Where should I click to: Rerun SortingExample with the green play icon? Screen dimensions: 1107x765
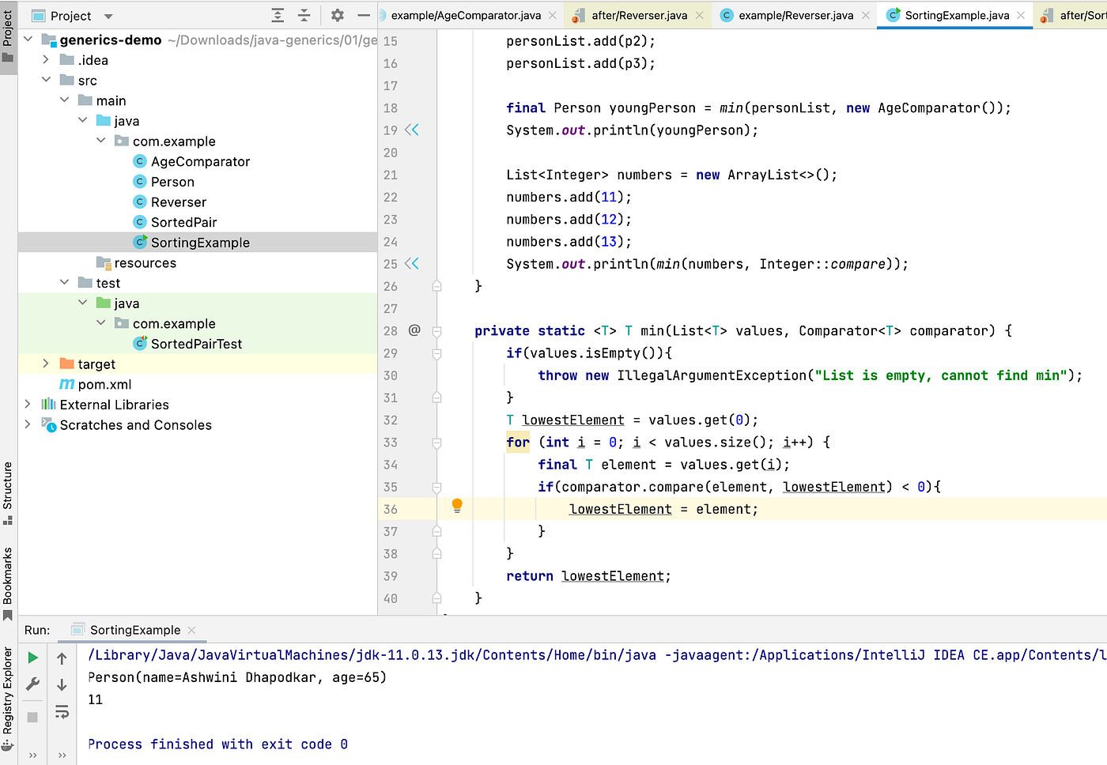click(32, 657)
